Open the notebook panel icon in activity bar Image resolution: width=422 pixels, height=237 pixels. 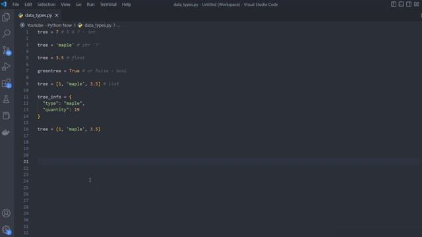pyautogui.click(x=6, y=116)
